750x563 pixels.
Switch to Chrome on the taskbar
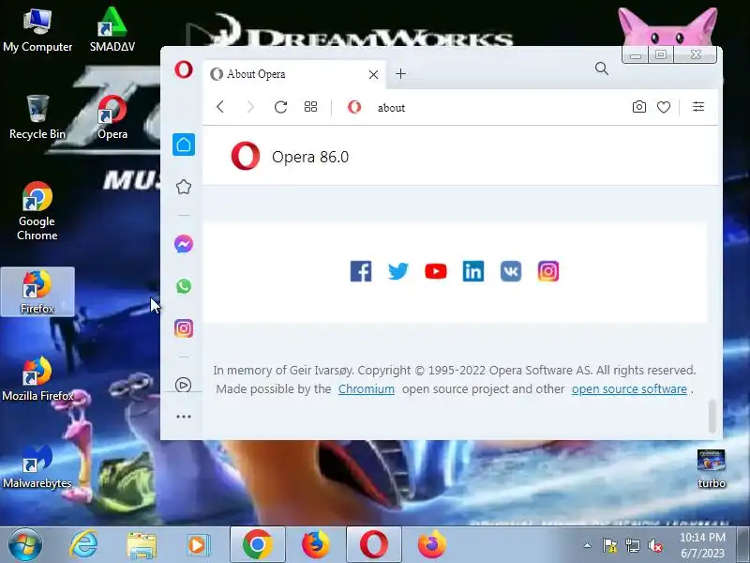click(x=257, y=545)
